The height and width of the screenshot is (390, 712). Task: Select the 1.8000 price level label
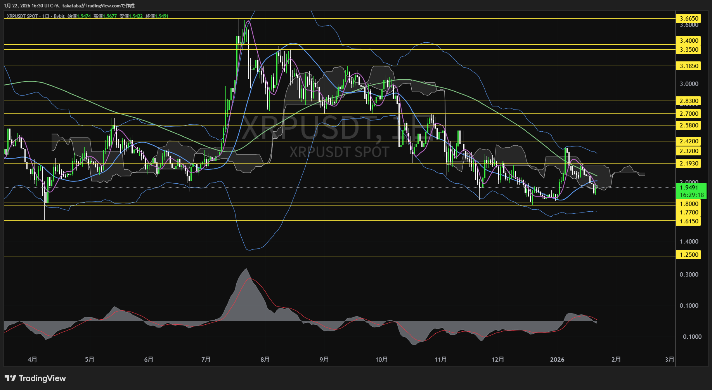(689, 204)
